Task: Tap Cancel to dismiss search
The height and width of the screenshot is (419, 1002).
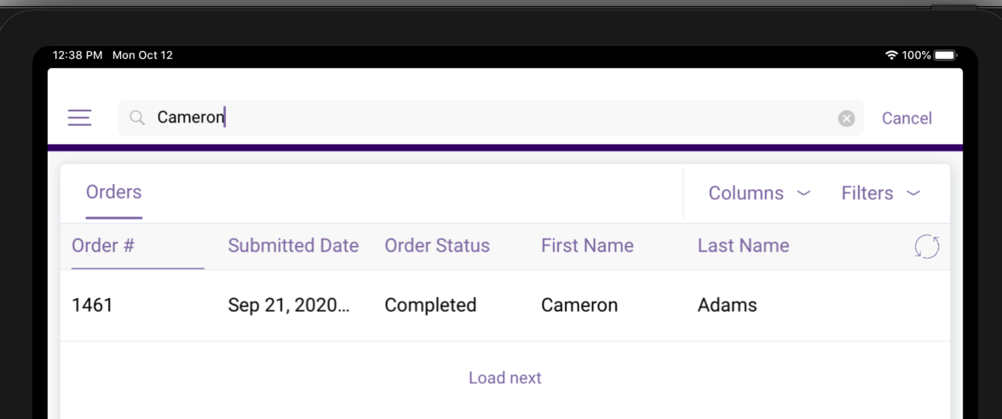Action: (907, 118)
